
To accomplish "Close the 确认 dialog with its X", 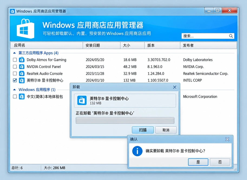I will click(x=227, y=139).
